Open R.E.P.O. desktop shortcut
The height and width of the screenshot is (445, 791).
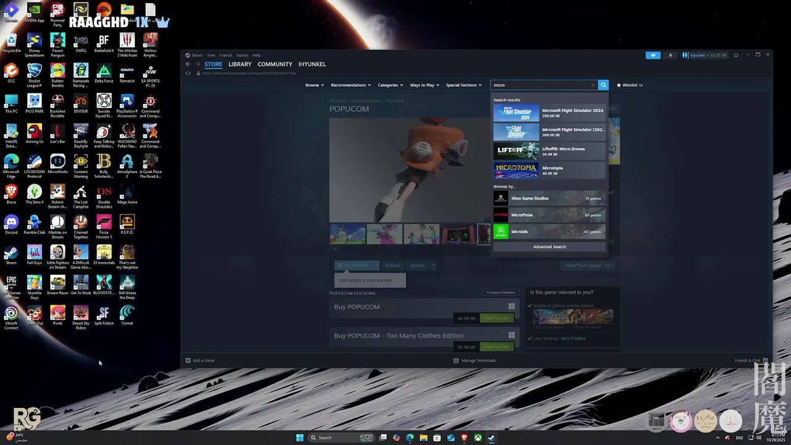click(x=127, y=224)
